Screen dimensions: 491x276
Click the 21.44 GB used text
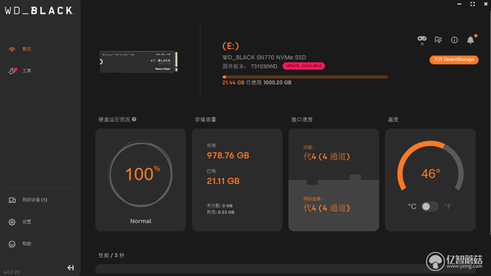[233, 83]
